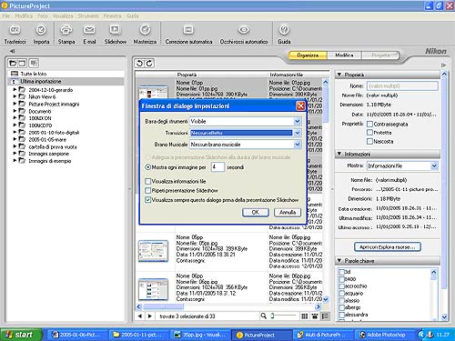Collapse the Proprietà section
Viewport: 455px width, 341px height.
pyautogui.click(x=339, y=75)
